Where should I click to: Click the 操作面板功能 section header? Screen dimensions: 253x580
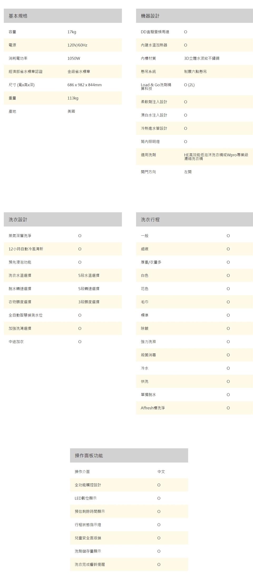click(x=89, y=456)
